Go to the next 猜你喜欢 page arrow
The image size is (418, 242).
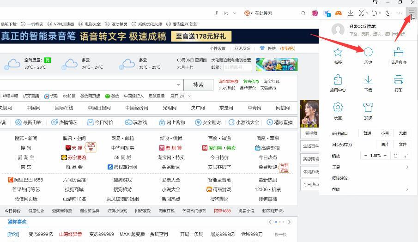289,222
